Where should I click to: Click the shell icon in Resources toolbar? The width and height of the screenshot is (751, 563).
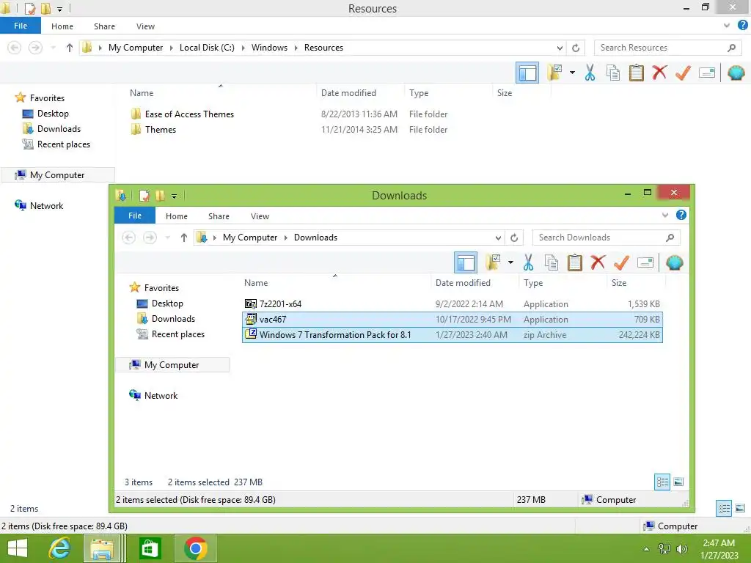[736, 73]
